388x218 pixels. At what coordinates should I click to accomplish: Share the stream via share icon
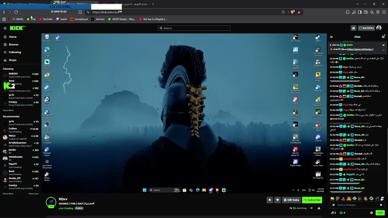point(311,208)
